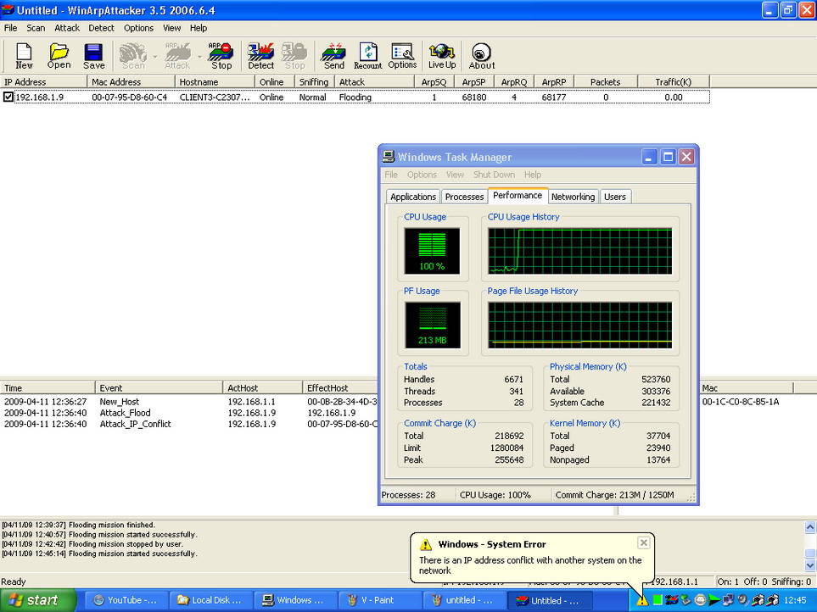Click the greyed-out Stop icon beside Detect
Screen dimensions: 817x612
click(x=295, y=56)
